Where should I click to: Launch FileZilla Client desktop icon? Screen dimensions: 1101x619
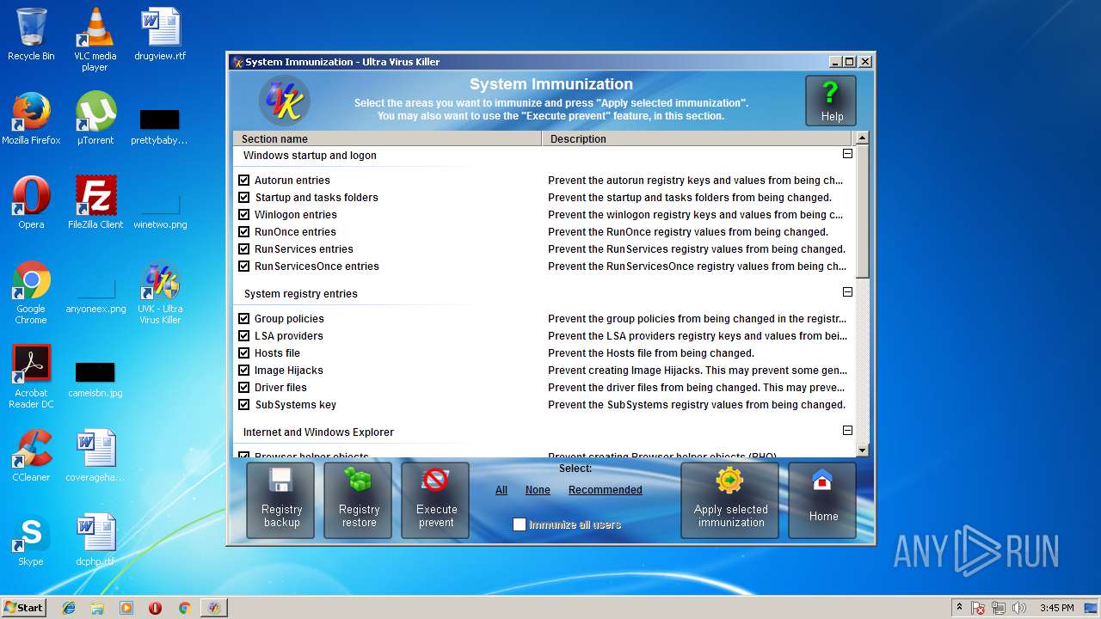click(x=95, y=203)
